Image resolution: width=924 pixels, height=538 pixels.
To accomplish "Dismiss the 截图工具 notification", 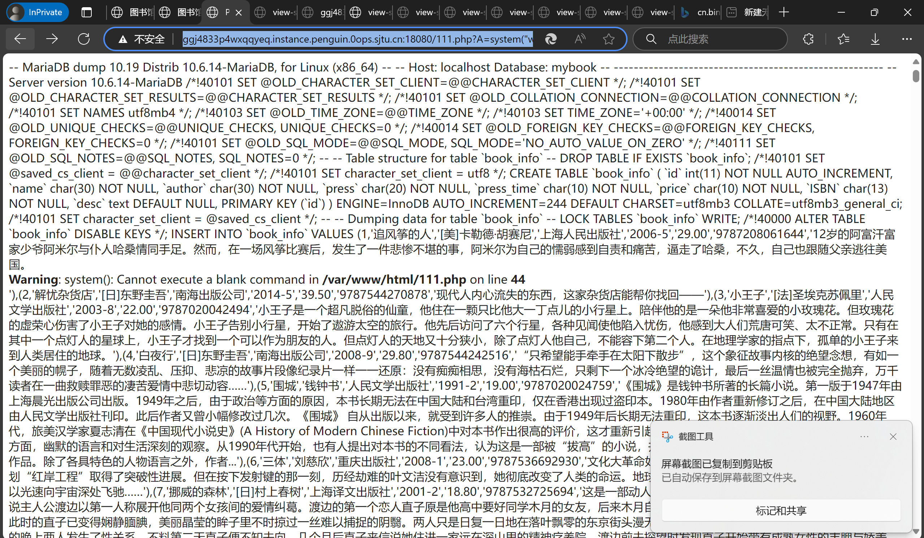I will pyautogui.click(x=893, y=437).
